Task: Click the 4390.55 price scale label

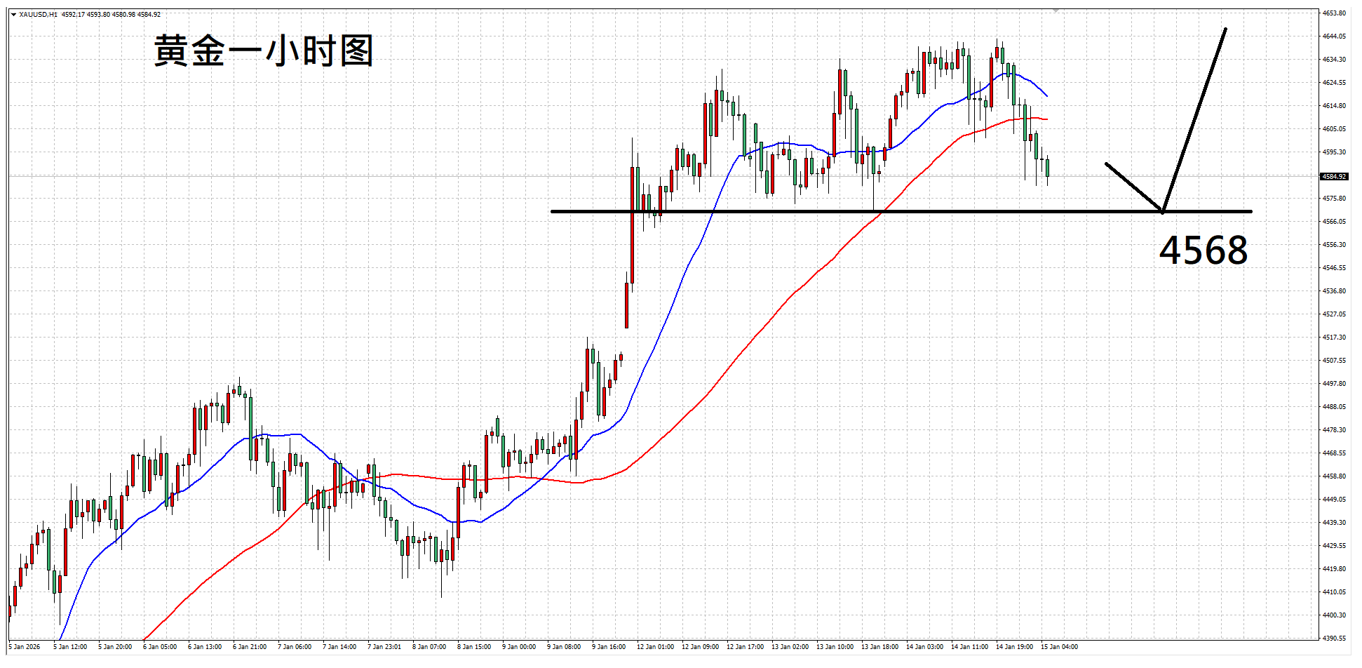Action: point(1334,639)
